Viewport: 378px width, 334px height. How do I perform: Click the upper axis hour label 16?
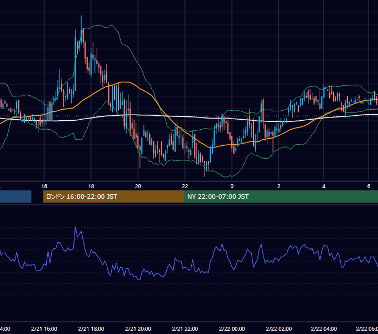[44, 186]
